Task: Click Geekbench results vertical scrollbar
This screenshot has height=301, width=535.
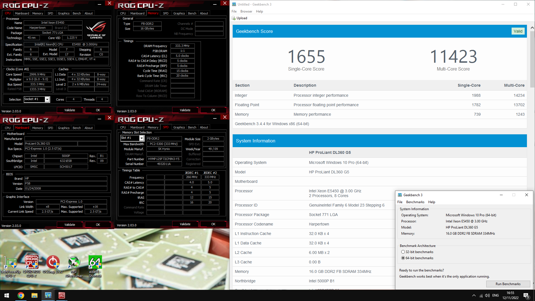Action: tap(532, 59)
